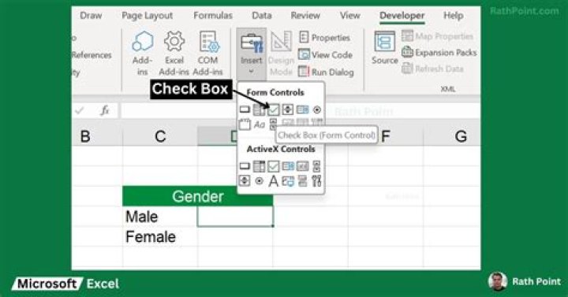Go to the View tab
This screenshot has width=568, height=297.
click(350, 16)
